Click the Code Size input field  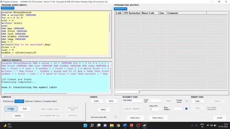pos(156,101)
